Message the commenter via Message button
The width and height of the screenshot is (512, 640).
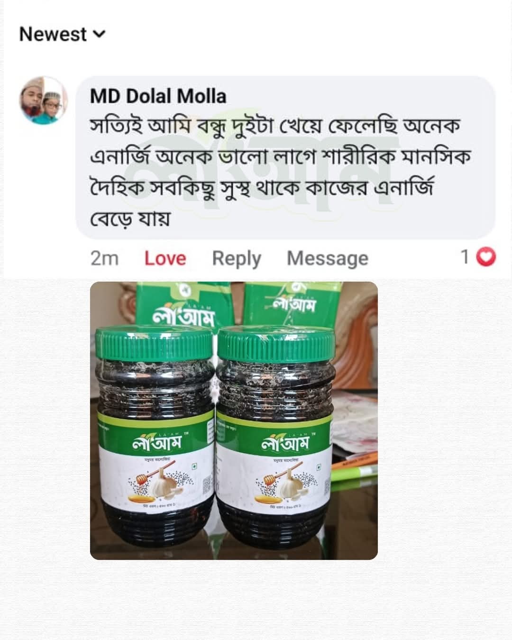coord(327,258)
